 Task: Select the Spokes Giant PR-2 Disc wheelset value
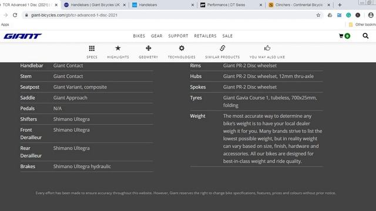pyautogui.click(x=250, y=87)
